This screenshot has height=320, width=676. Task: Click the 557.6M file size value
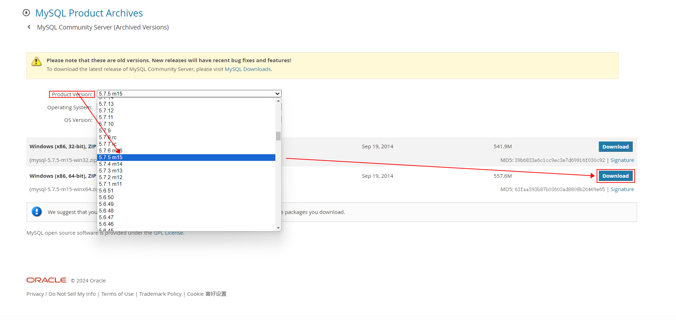503,176
